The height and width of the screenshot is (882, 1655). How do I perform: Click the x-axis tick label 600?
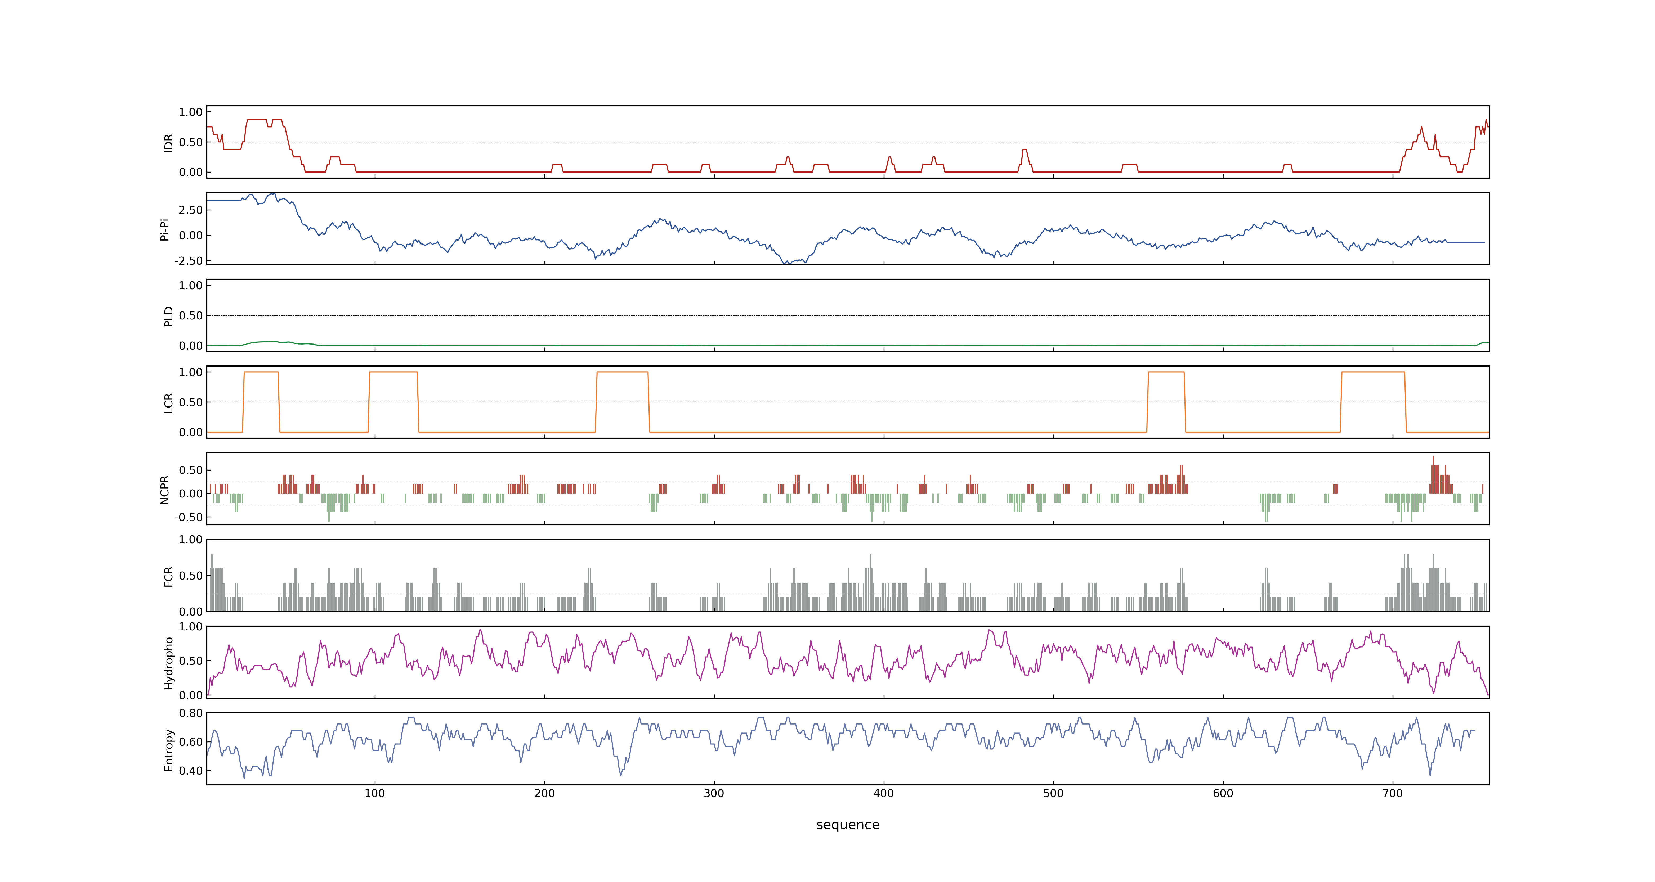click(1223, 793)
